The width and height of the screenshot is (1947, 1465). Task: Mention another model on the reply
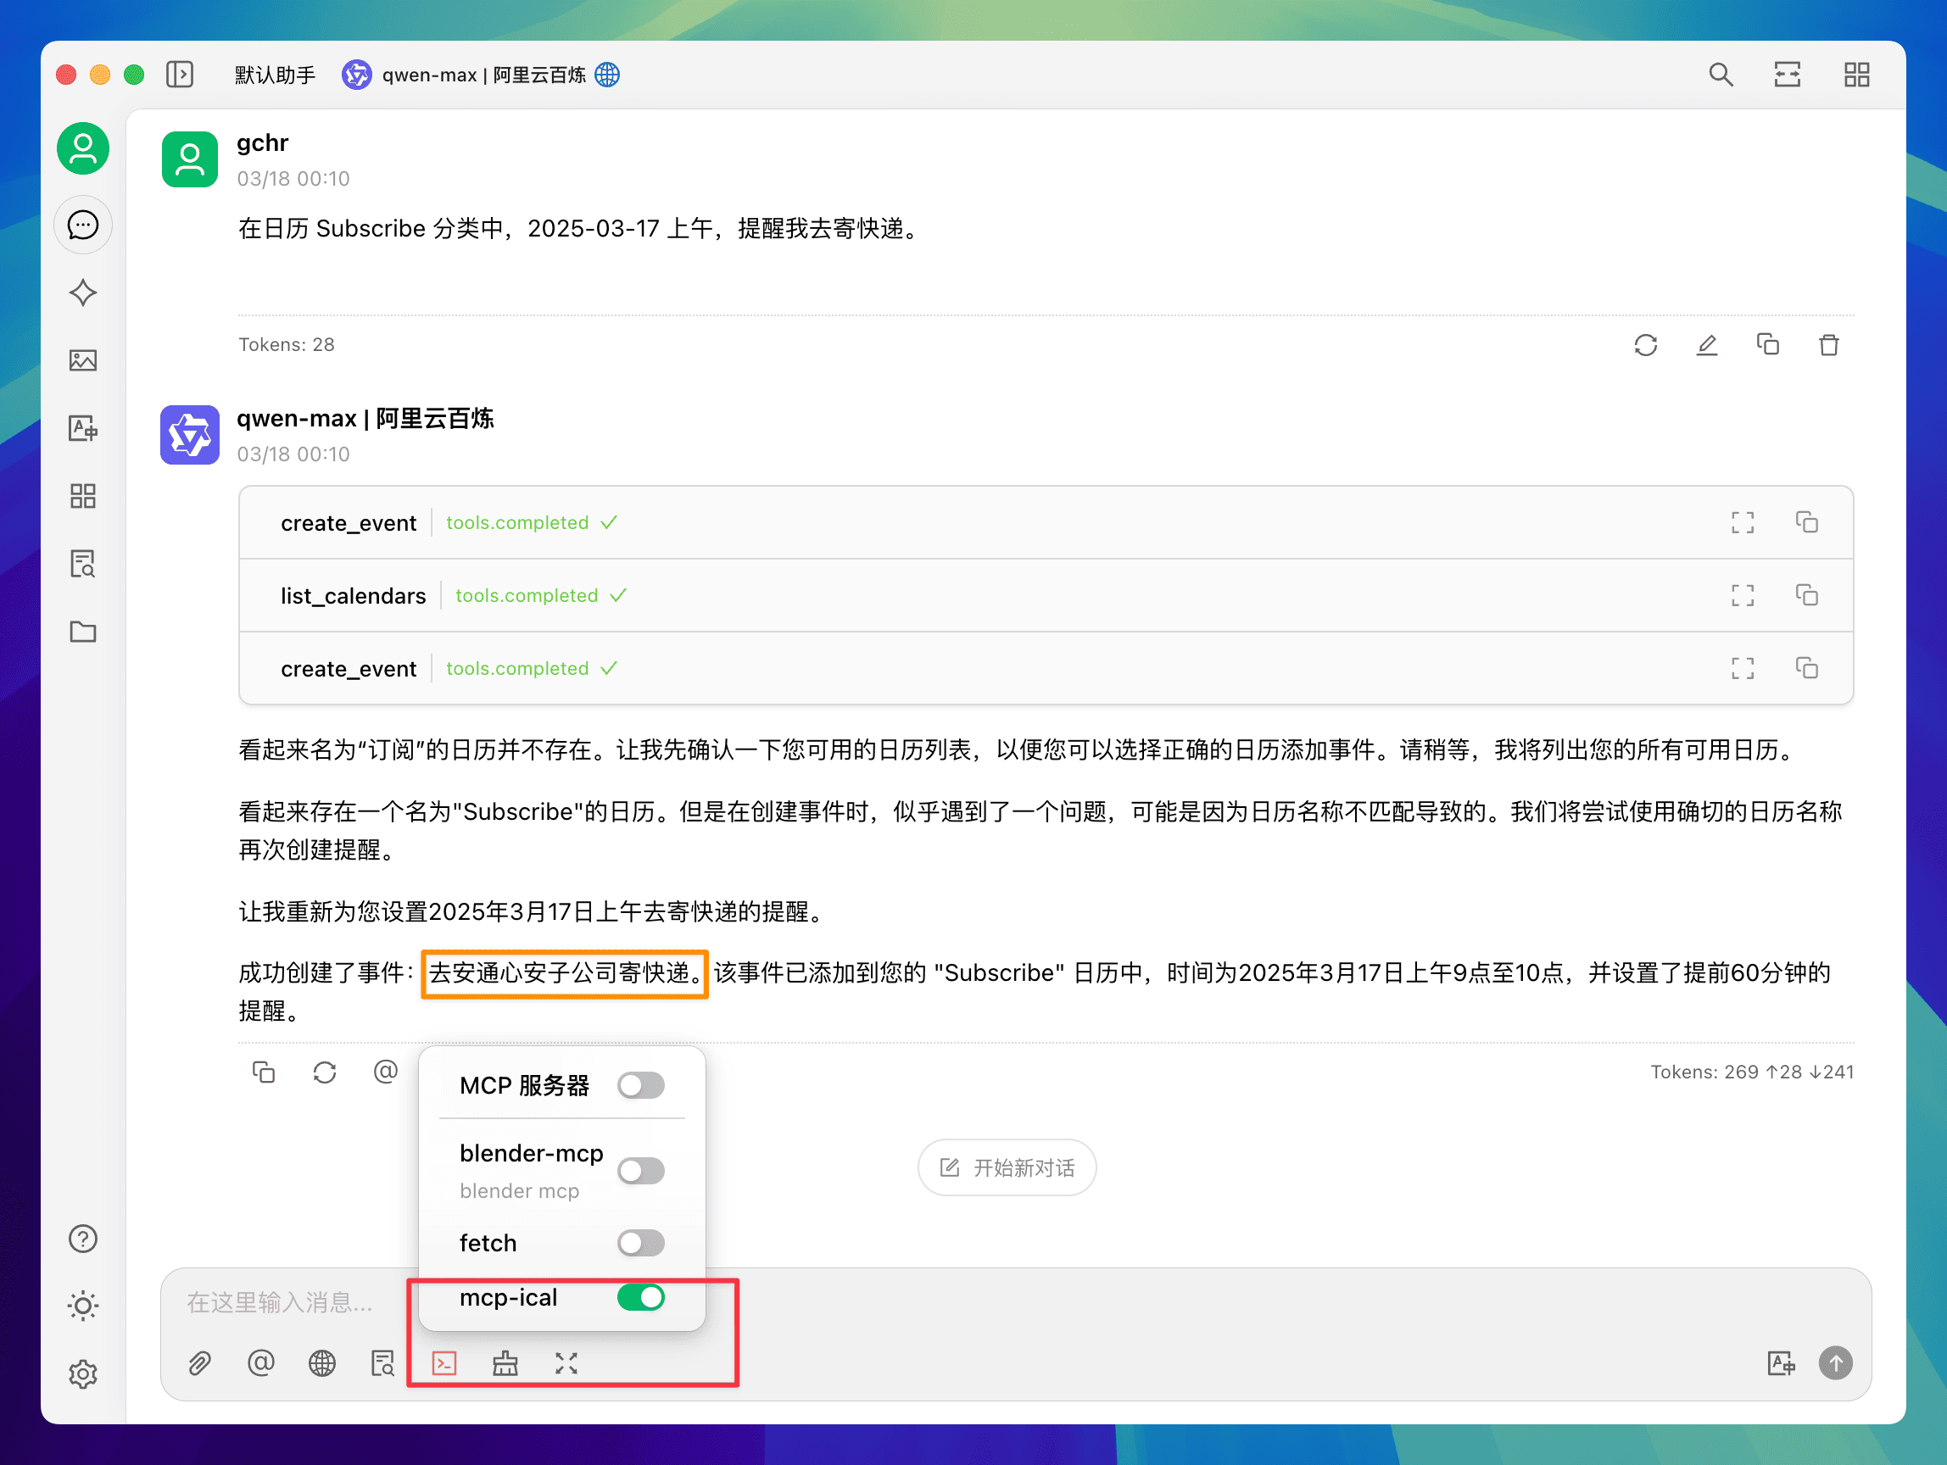click(386, 1072)
